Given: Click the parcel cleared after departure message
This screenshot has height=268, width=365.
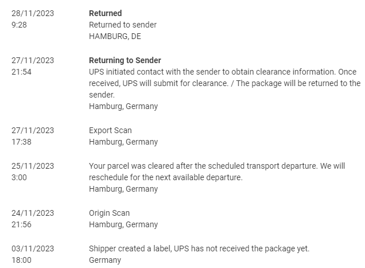Looking at the screenshot, I should tap(217, 172).
